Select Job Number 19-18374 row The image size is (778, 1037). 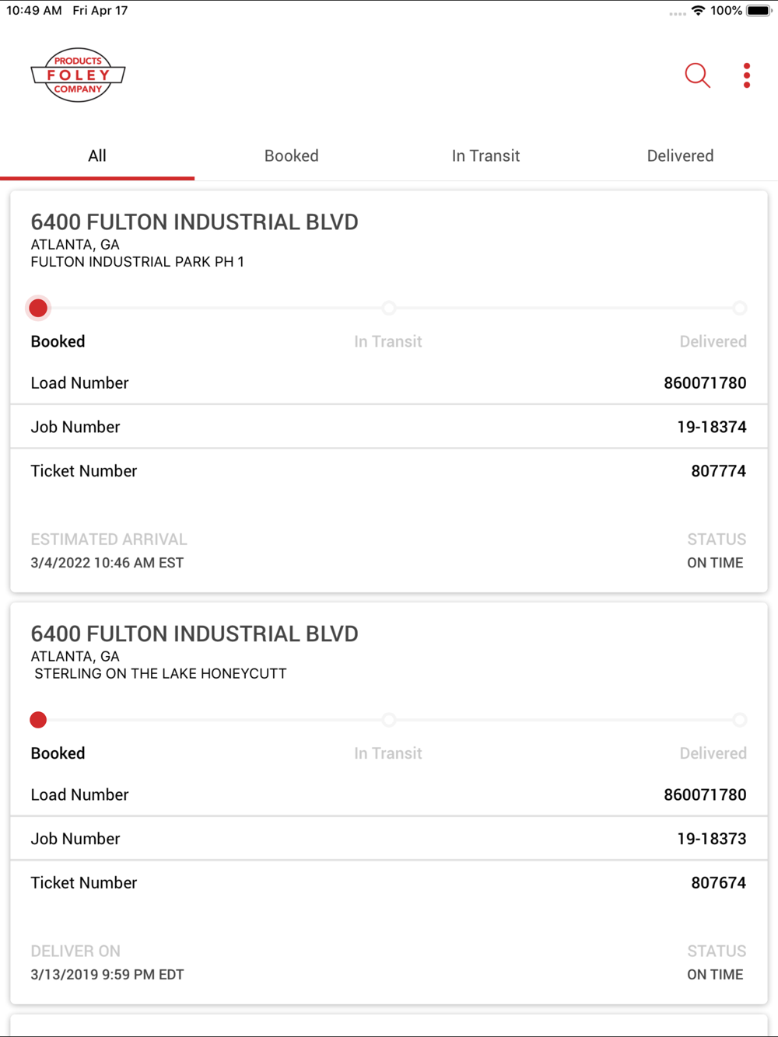pyautogui.click(x=389, y=427)
